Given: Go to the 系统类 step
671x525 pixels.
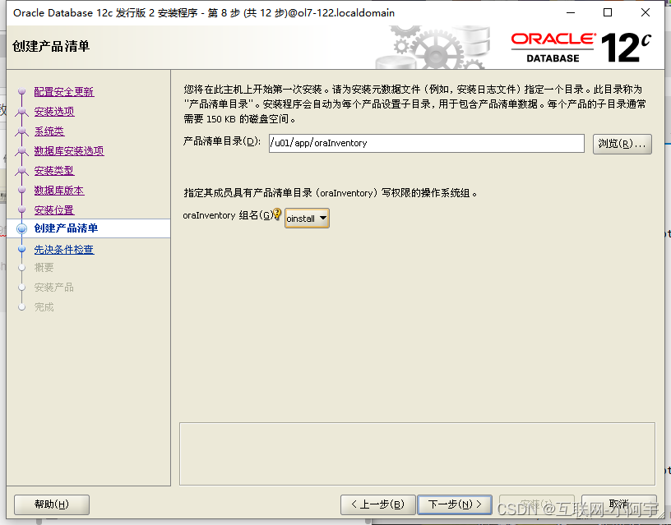Looking at the screenshot, I should [x=49, y=131].
